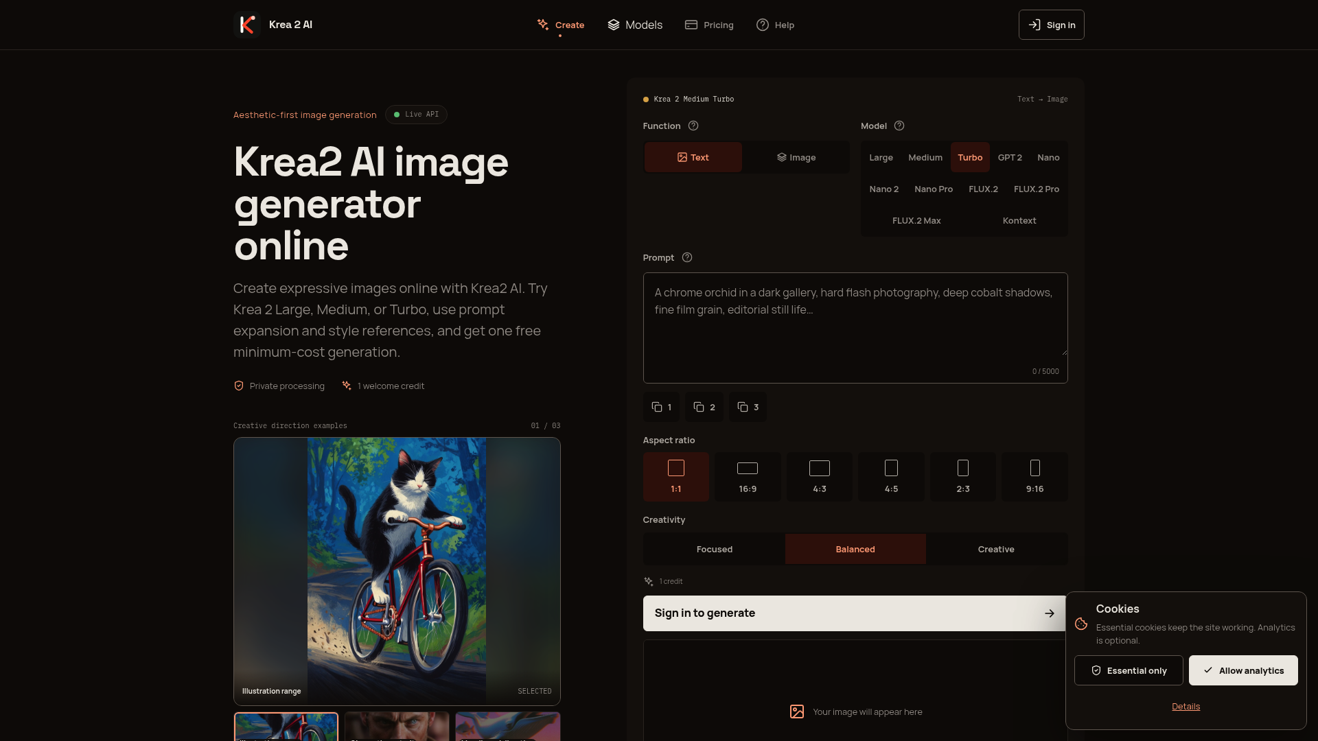The width and height of the screenshot is (1318, 741).
Task: Click the Model help question-mark icon
Action: point(899,126)
